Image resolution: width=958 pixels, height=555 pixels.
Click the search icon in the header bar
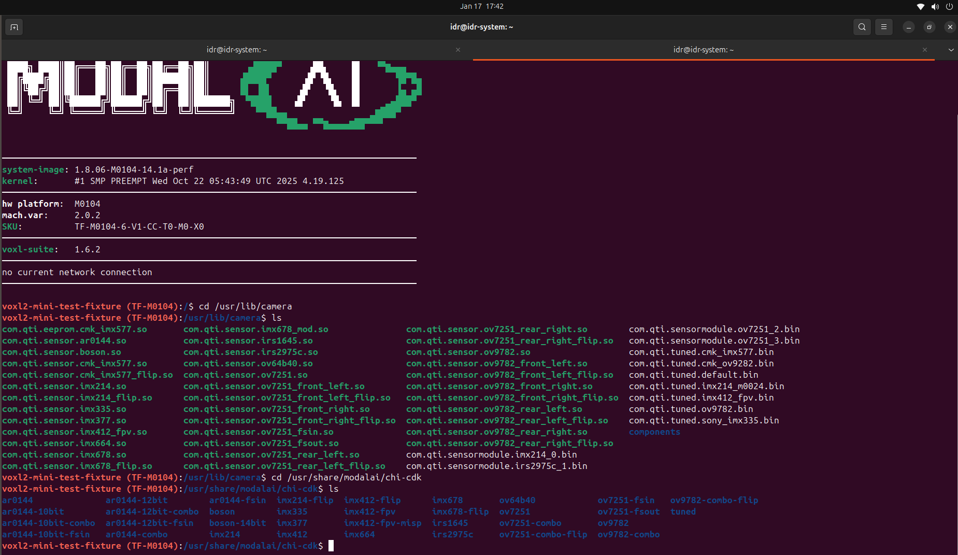[x=862, y=27]
